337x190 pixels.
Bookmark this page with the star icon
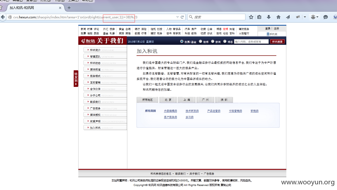click(251, 17)
